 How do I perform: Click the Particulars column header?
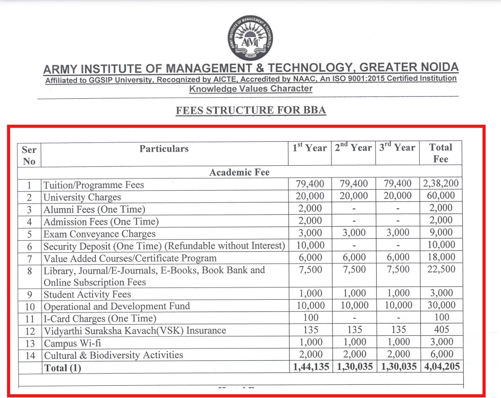point(164,149)
